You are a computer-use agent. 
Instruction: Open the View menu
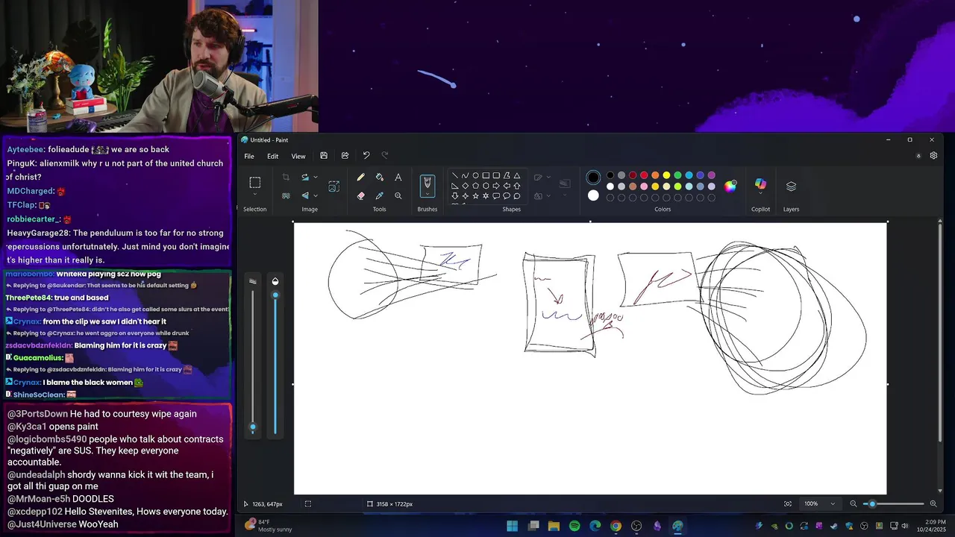(298, 156)
